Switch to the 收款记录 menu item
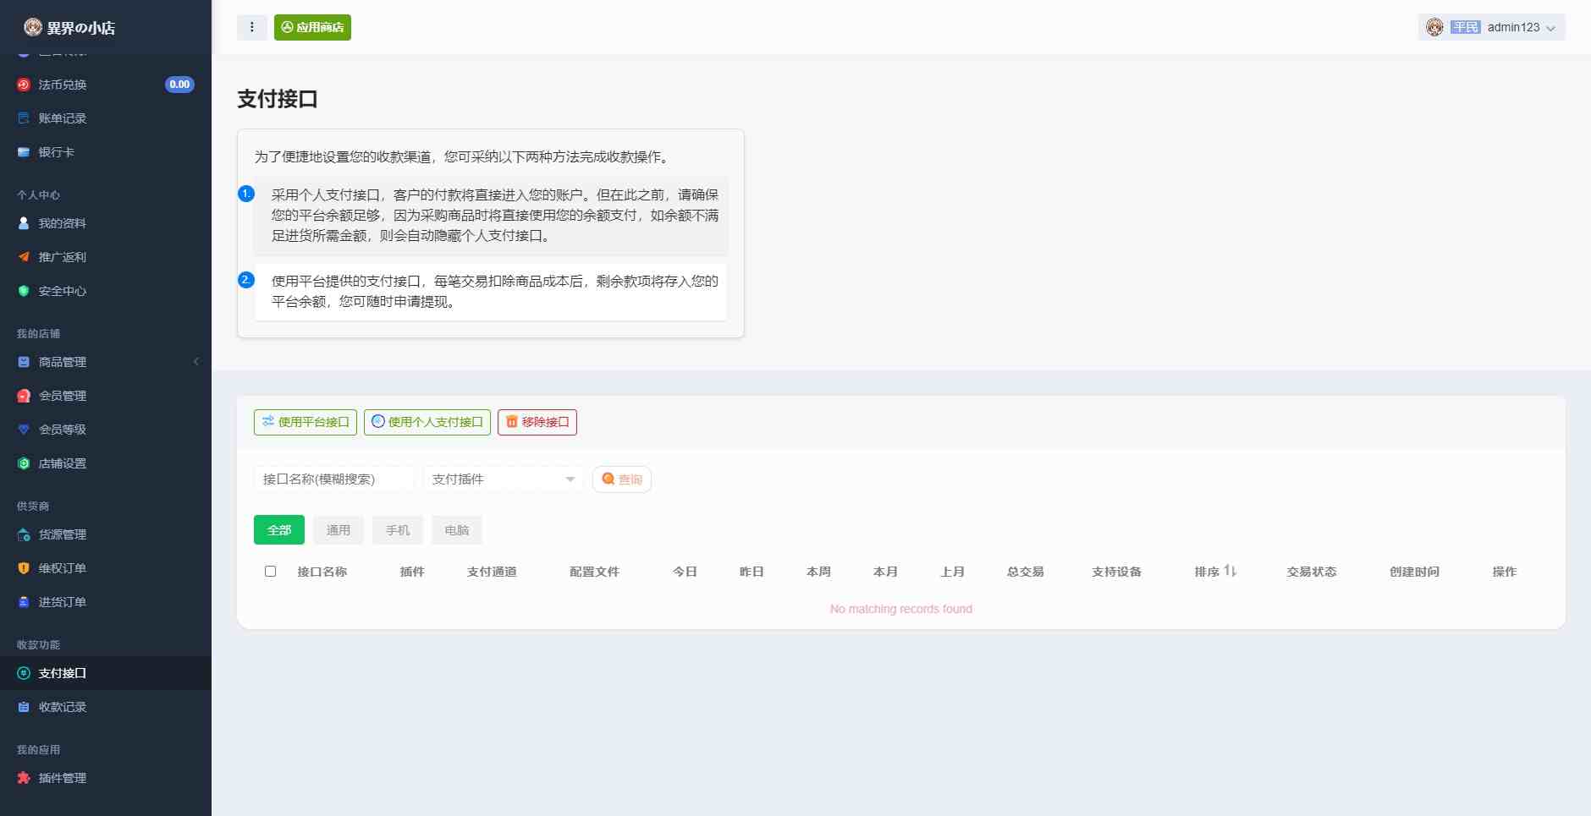The image size is (1591, 816). click(61, 706)
